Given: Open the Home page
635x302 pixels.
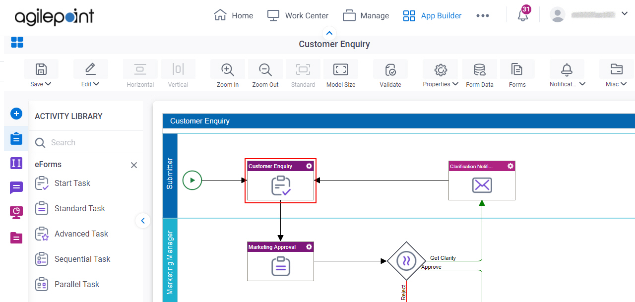Looking at the screenshot, I should [x=233, y=15].
